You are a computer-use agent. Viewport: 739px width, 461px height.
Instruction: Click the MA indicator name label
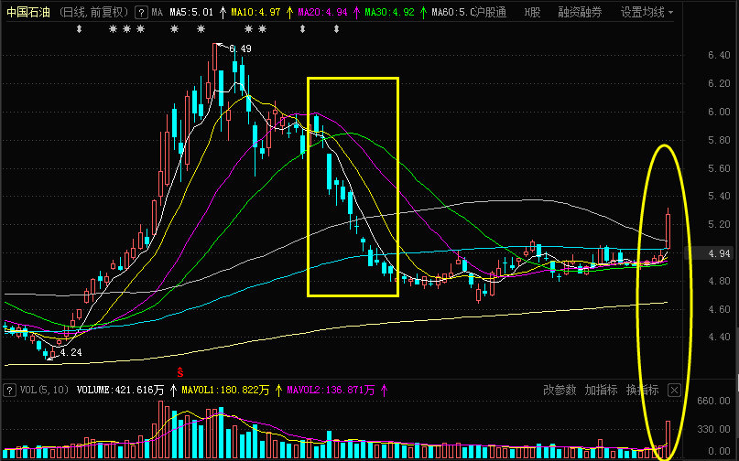point(158,12)
